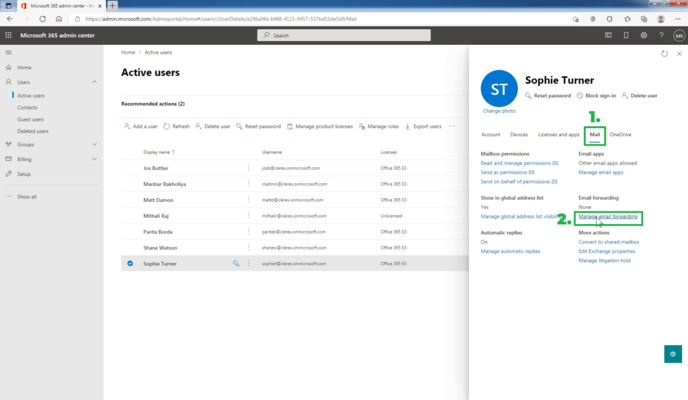Open the Settings gear in header
This screenshot has height=400, width=688.
pos(644,35)
